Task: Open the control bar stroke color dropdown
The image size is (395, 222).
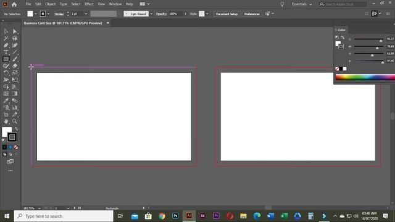Action: (x=48, y=14)
